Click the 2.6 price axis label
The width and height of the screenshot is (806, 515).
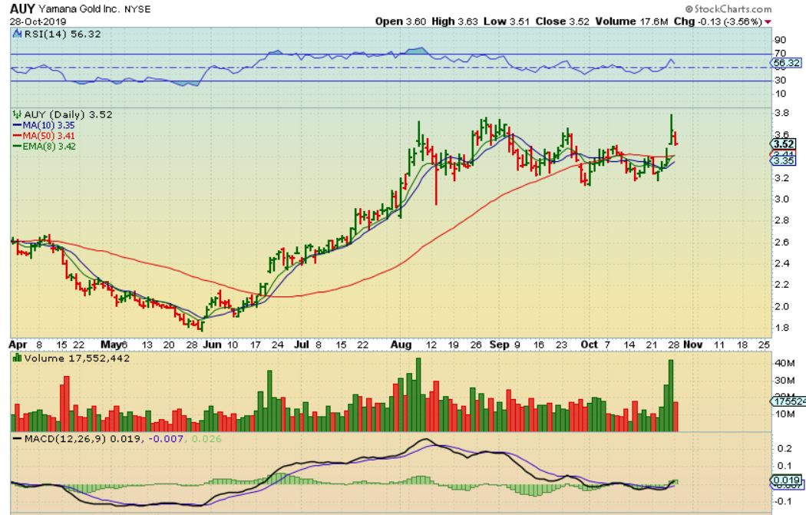coord(781,242)
